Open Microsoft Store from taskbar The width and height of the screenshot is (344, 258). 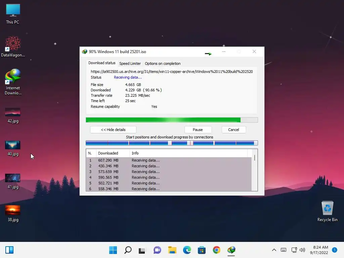tap(202, 250)
